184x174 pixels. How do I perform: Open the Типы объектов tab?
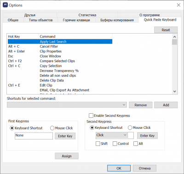point(40,20)
